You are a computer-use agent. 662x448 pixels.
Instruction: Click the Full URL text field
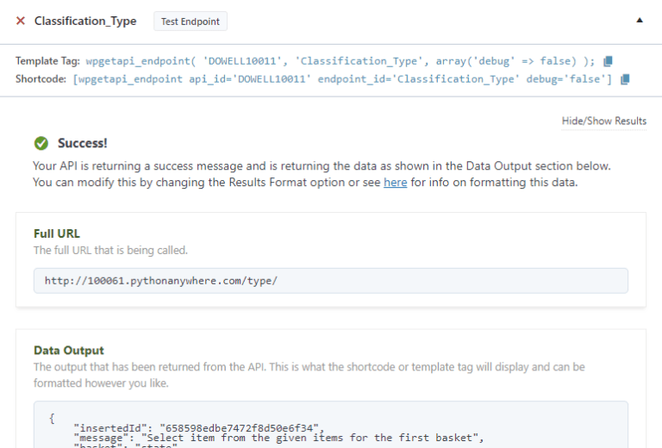coord(330,281)
